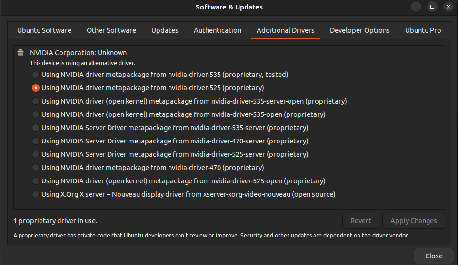Pick nvidia-driver-470 proprietary radio button
Image resolution: width=458 pixels, height=265 pixels.
click(x=36, y=168)
